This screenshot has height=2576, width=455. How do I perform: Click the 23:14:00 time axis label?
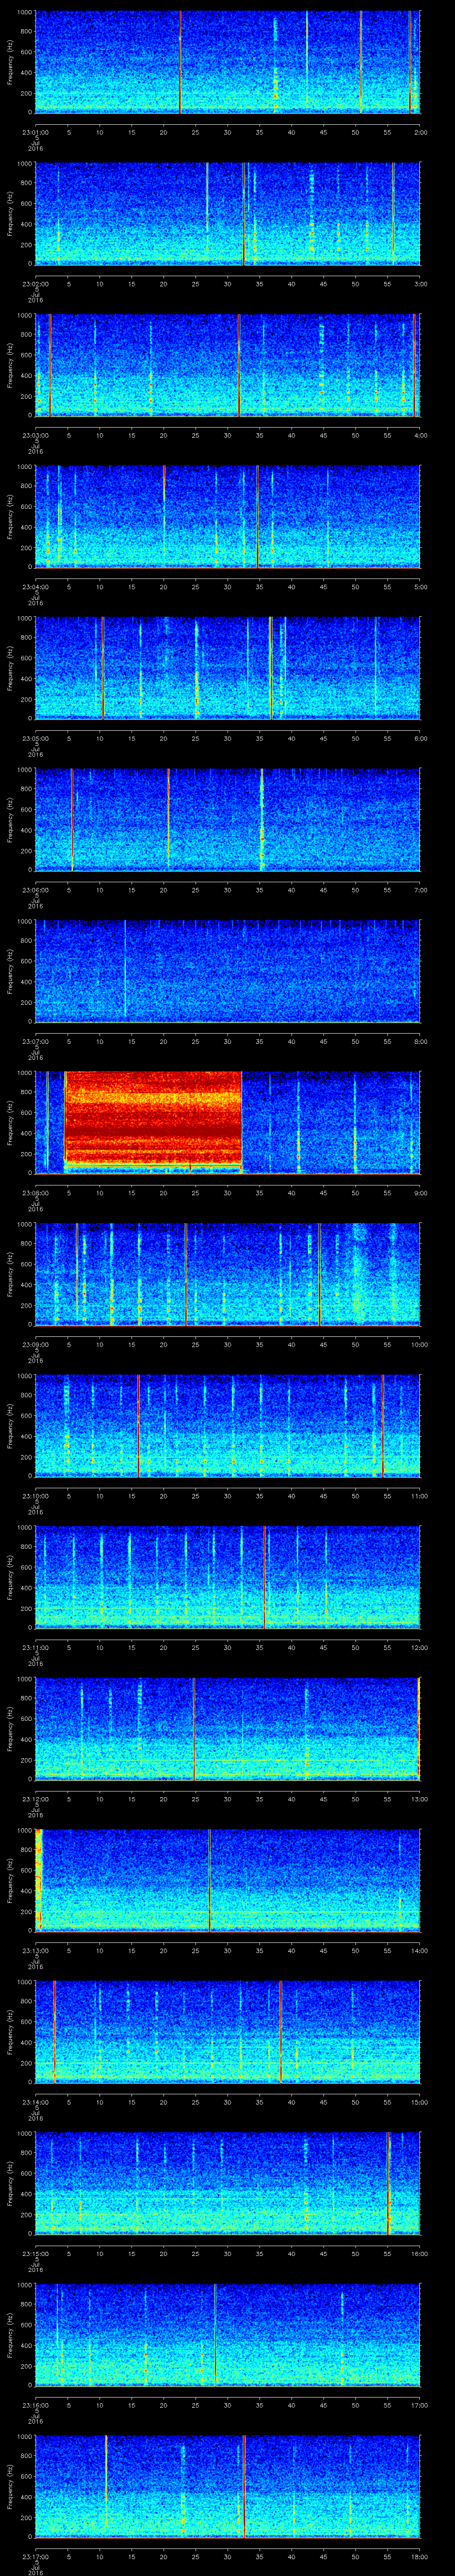pos(35,2102)
